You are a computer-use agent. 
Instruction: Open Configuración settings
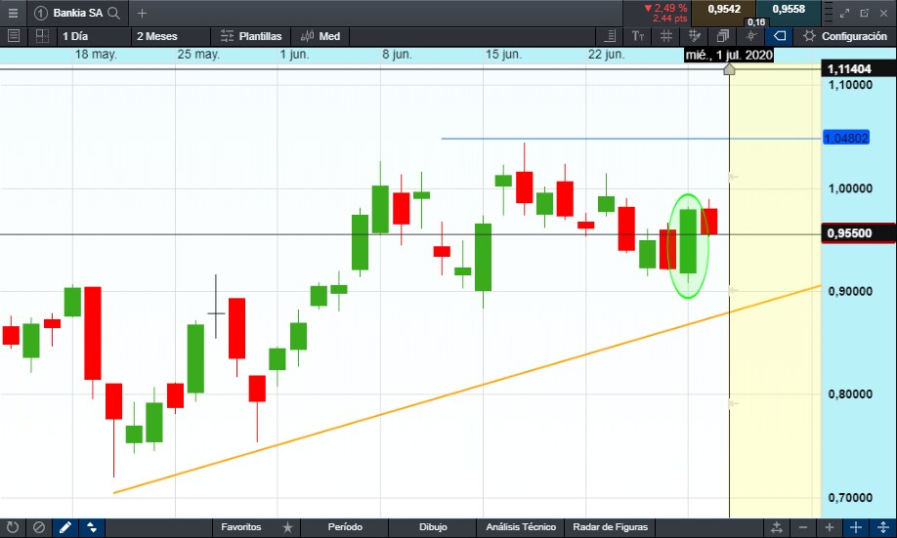coord(844,36)
